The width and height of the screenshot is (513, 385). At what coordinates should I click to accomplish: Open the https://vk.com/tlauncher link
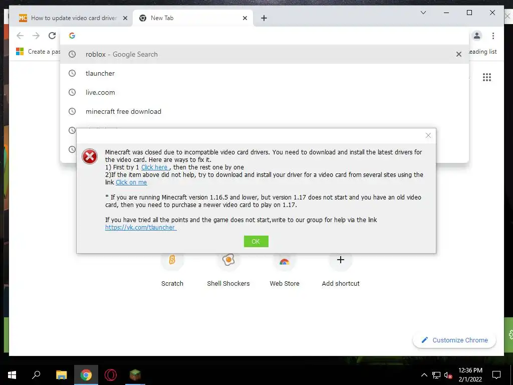point(141,228)
